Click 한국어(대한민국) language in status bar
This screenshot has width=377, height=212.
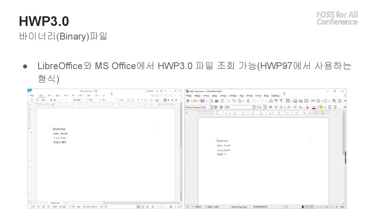coord(260,207)
